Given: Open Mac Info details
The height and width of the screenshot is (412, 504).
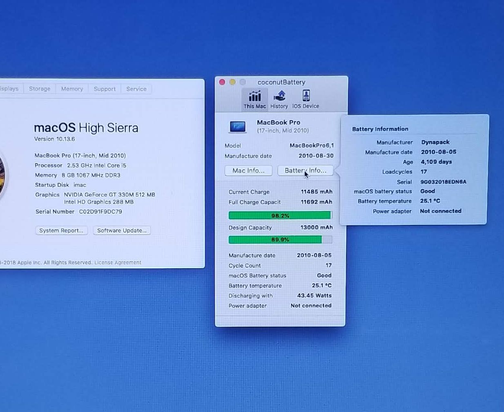Looking at the screenshot, I should pos(248,170).
